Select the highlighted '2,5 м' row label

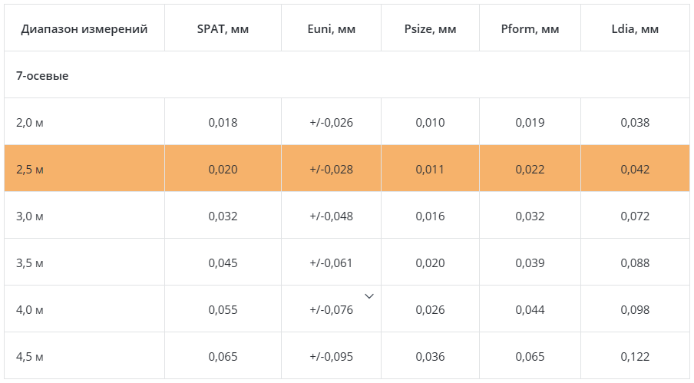coord(30,170)
